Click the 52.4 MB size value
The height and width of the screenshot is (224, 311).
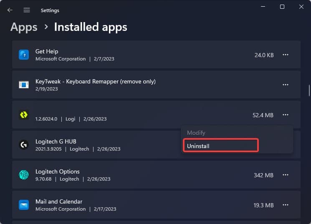tap(263, 115)
